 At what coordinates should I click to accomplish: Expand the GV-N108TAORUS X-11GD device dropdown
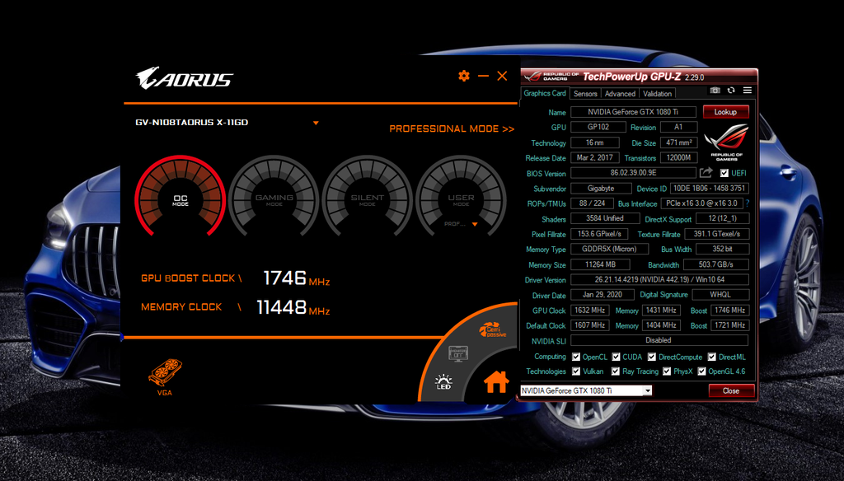click(x=316, y=124)
